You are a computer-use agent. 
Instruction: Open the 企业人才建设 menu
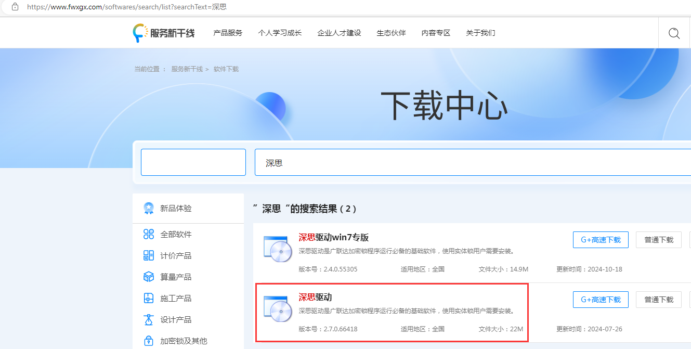tap(339, 33)
